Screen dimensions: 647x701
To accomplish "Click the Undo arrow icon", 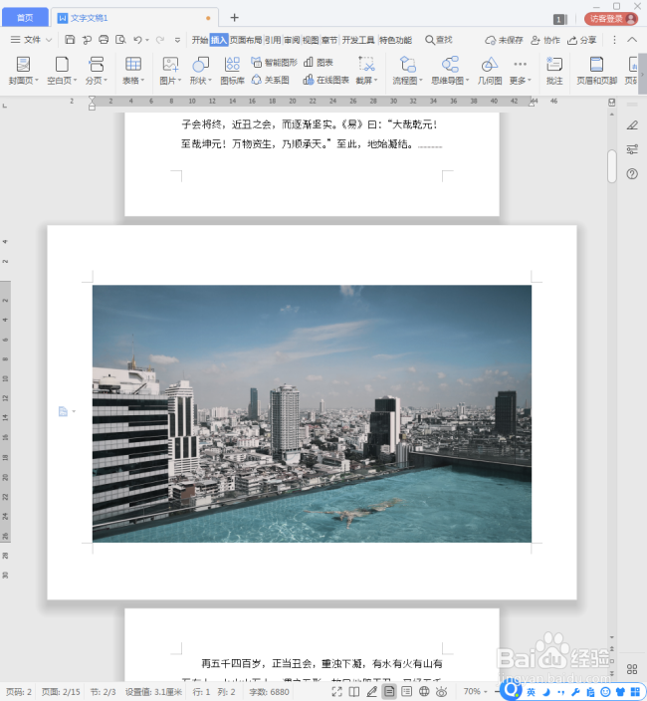I will click(137, 40).
